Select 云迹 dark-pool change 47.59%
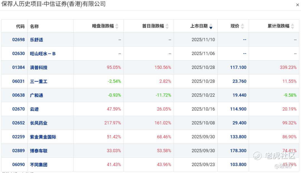 pos(114,109)
